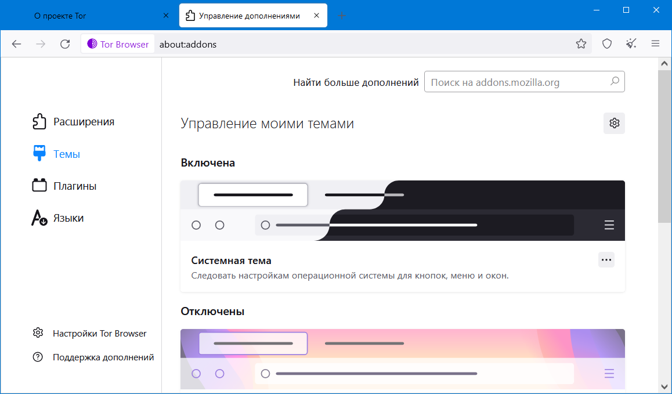Open the shield security level icon
Screen dimensions: 672x394
point(607,44)
